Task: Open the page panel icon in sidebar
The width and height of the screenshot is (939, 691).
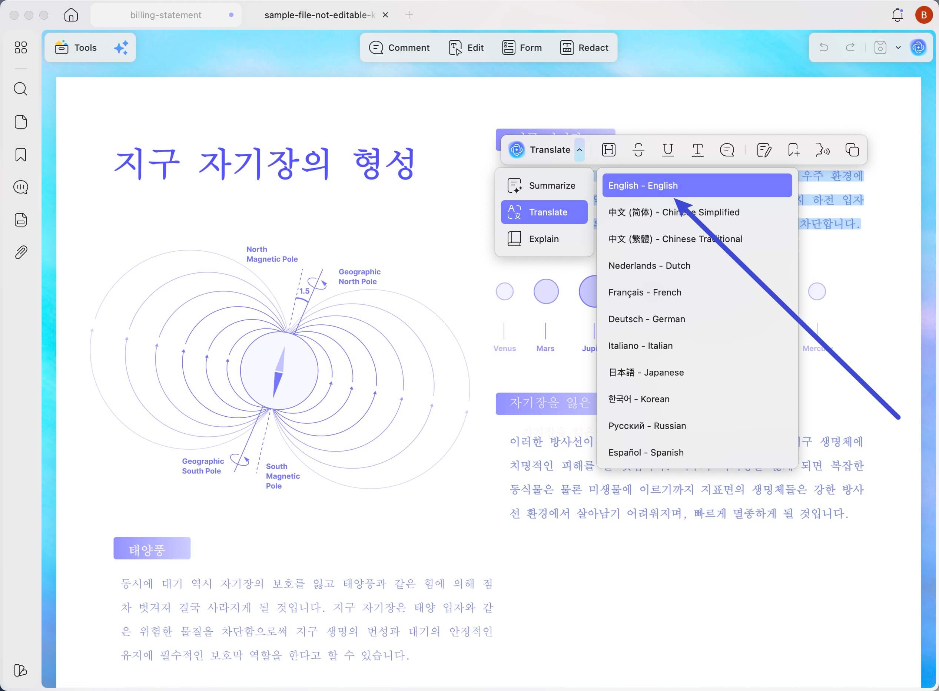Action: [x=20, y=122]
